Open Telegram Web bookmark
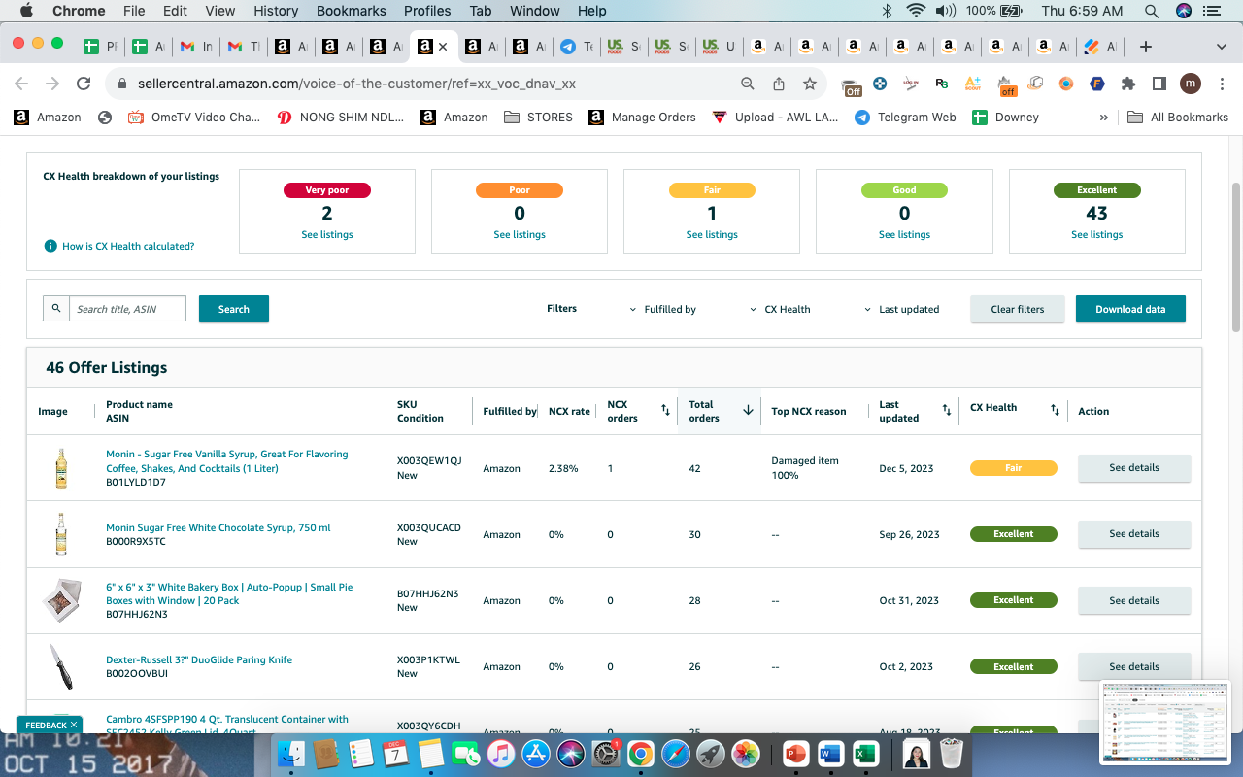The height and width of the screenshot is (777, 1243). 905,117
